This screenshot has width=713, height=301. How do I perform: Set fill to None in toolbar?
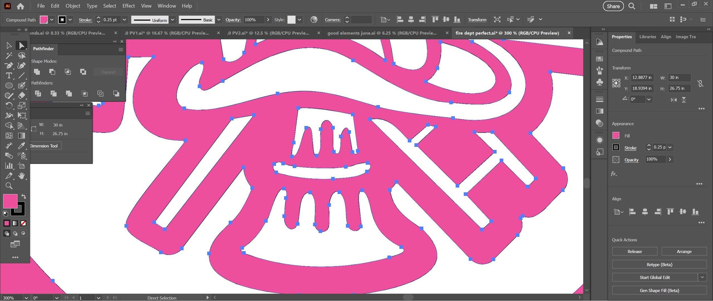point(23,223)
